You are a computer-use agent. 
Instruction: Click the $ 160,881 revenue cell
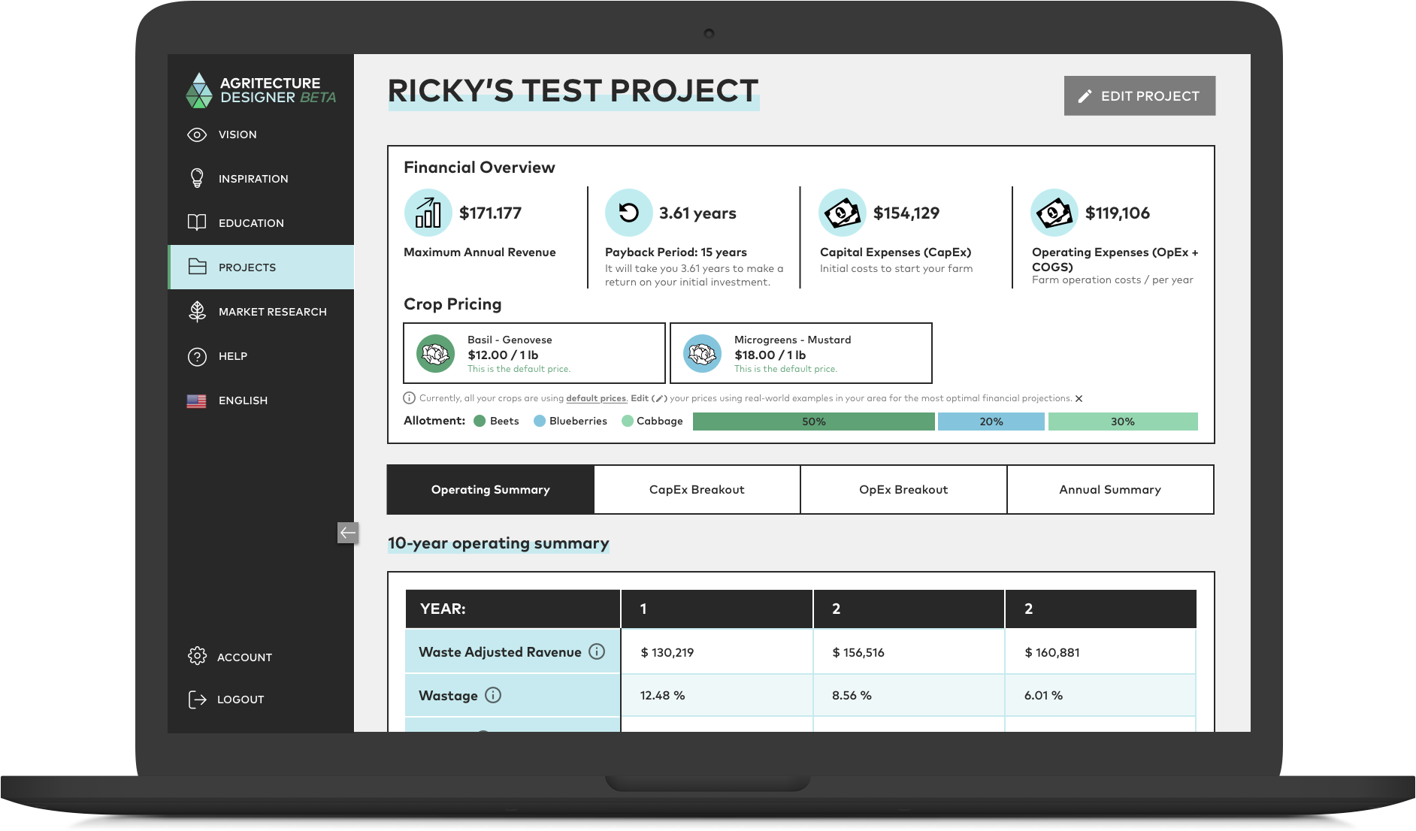point(1101,652)
